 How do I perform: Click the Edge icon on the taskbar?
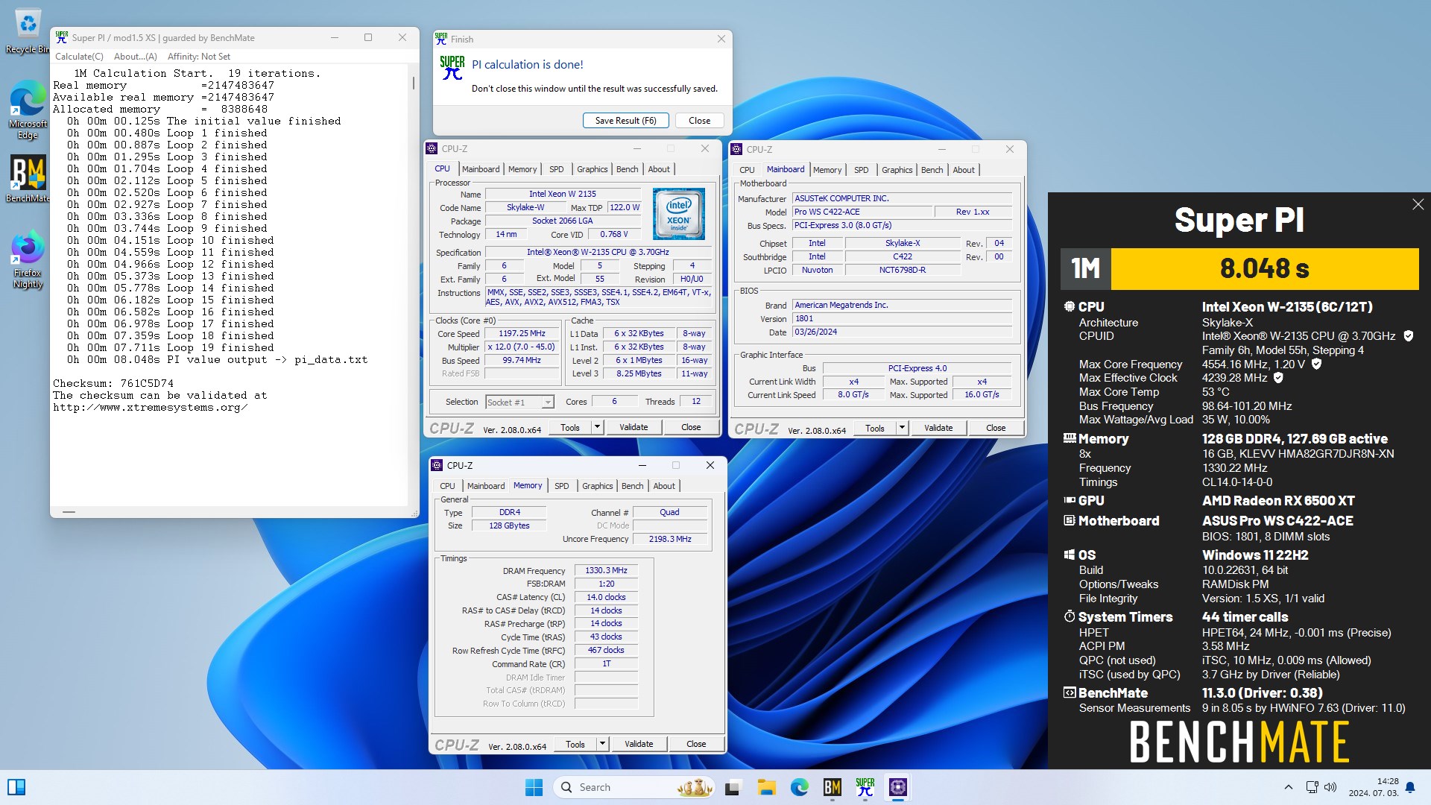pos(800,787)
